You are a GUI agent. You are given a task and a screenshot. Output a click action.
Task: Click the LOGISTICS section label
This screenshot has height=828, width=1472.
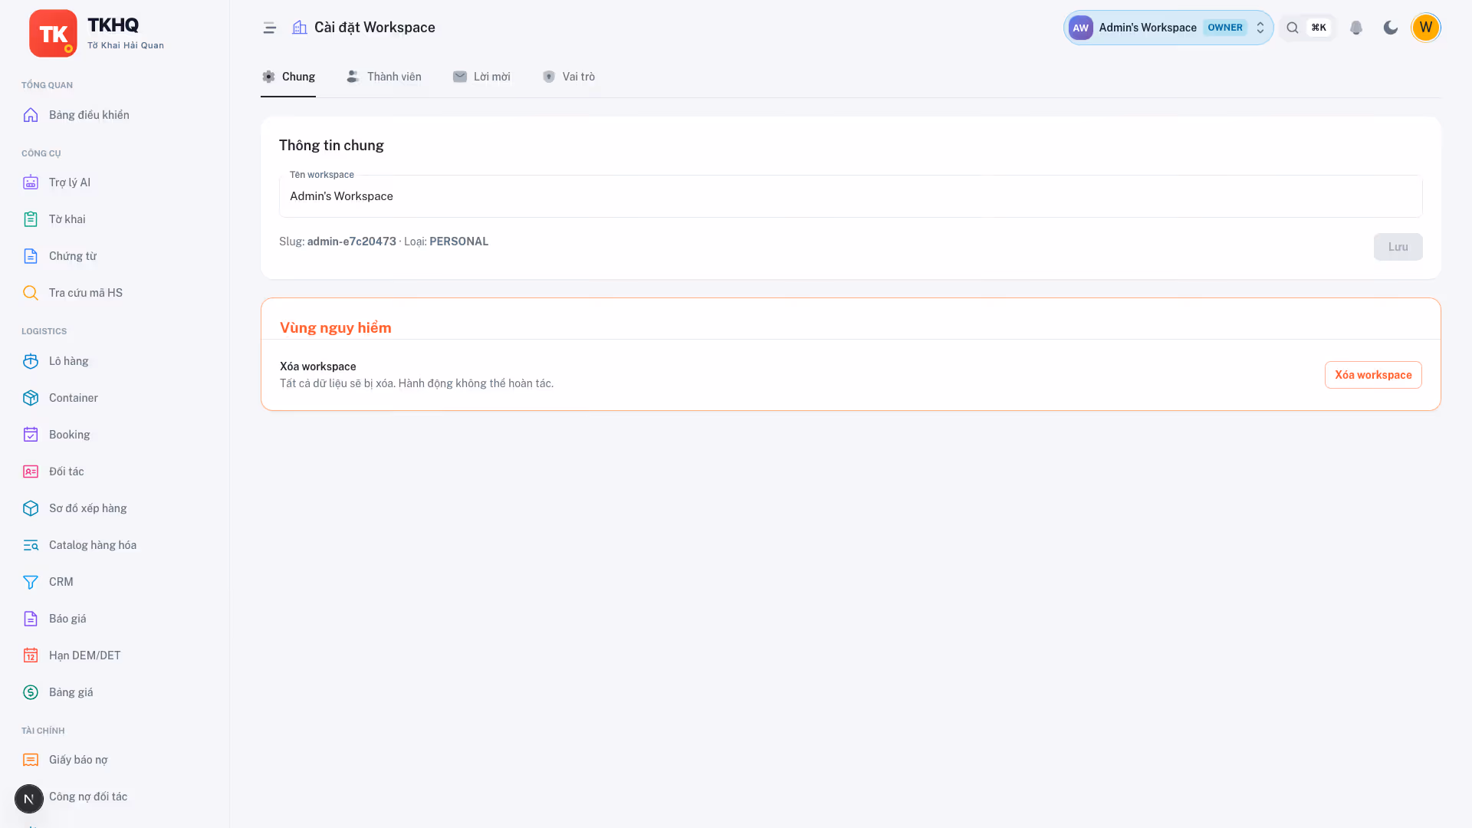coord(44,331)
